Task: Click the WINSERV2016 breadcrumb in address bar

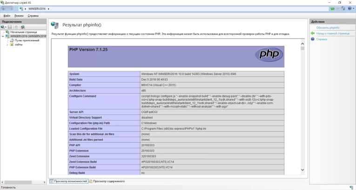Action: coord(37,9)
